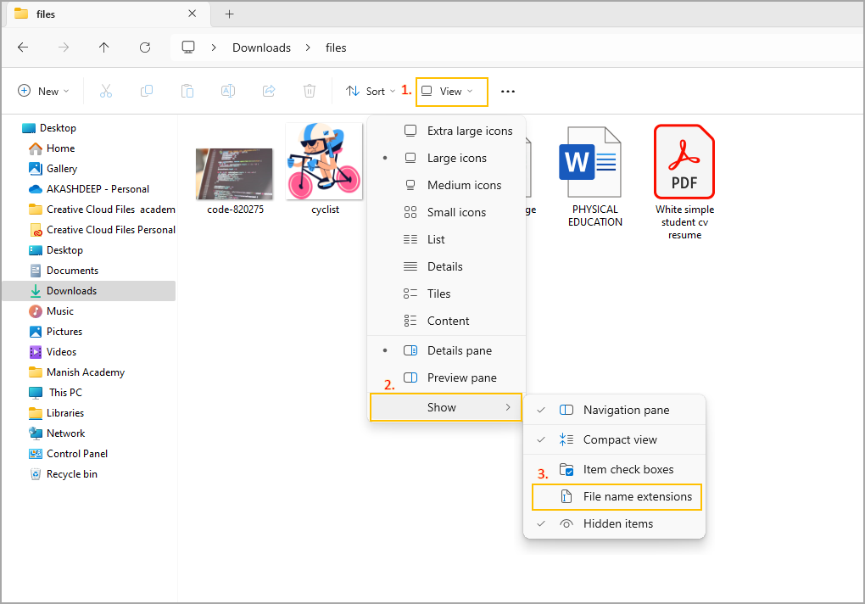Screen dimensions: 865x604
Task: Click the Paste clipboard icon
Action: tap(187, 92)
